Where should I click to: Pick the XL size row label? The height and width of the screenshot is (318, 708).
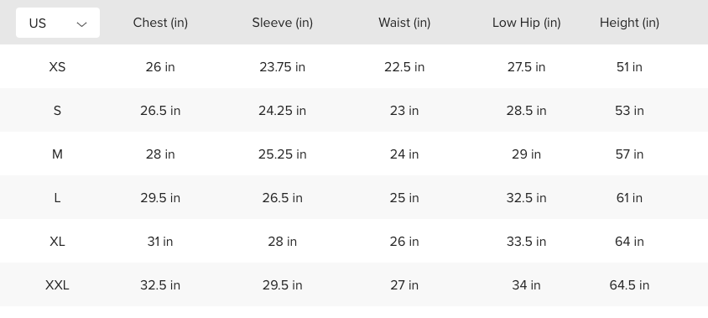57,242
